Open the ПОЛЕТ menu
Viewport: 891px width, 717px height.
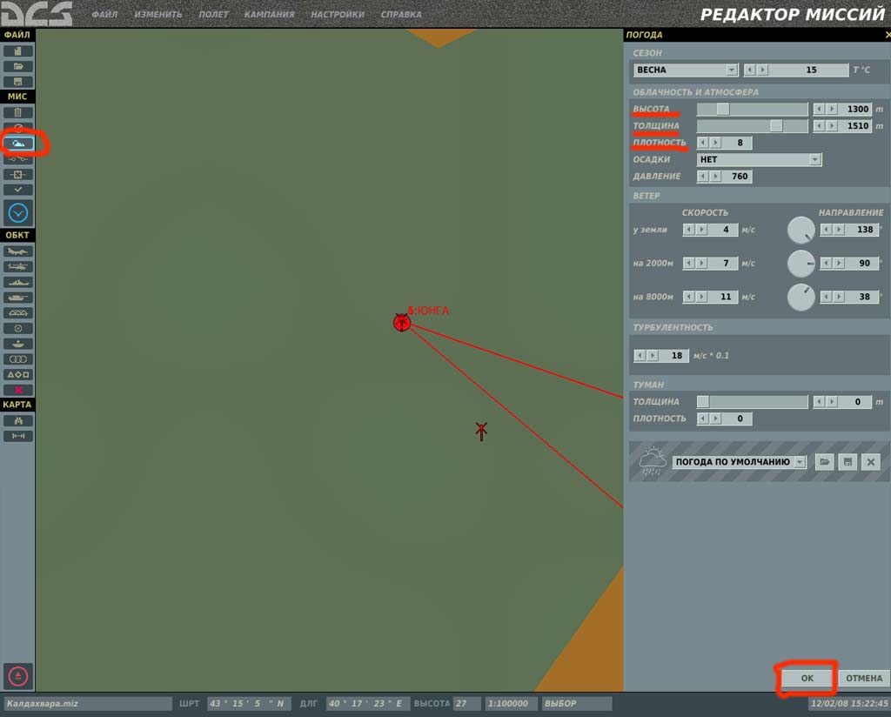point(213,14)
